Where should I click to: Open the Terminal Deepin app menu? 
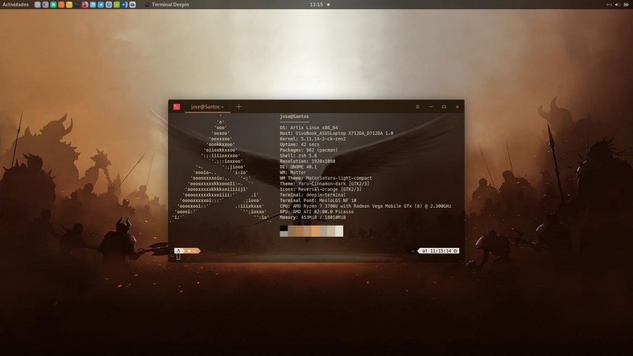click(x=166, y=4)
